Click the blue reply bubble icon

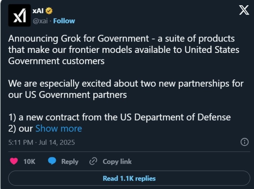[52, 162]
